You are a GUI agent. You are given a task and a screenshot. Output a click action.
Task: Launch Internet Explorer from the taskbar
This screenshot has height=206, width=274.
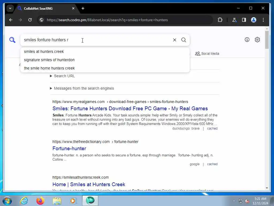(24, 201)
